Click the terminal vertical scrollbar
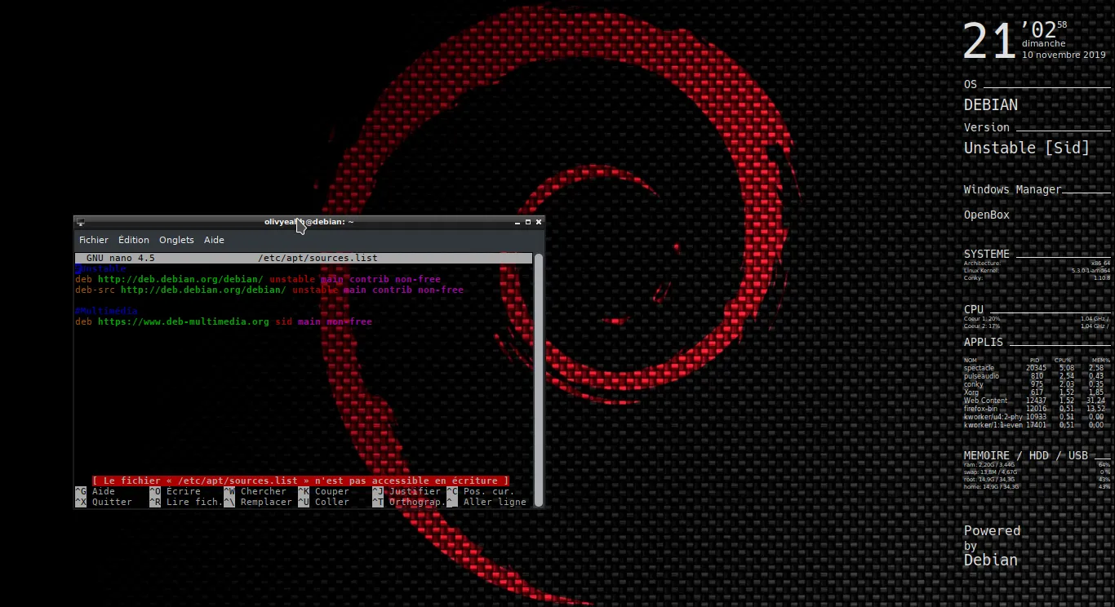Screen dimensions: 1115x607 (x=538, y=379)
